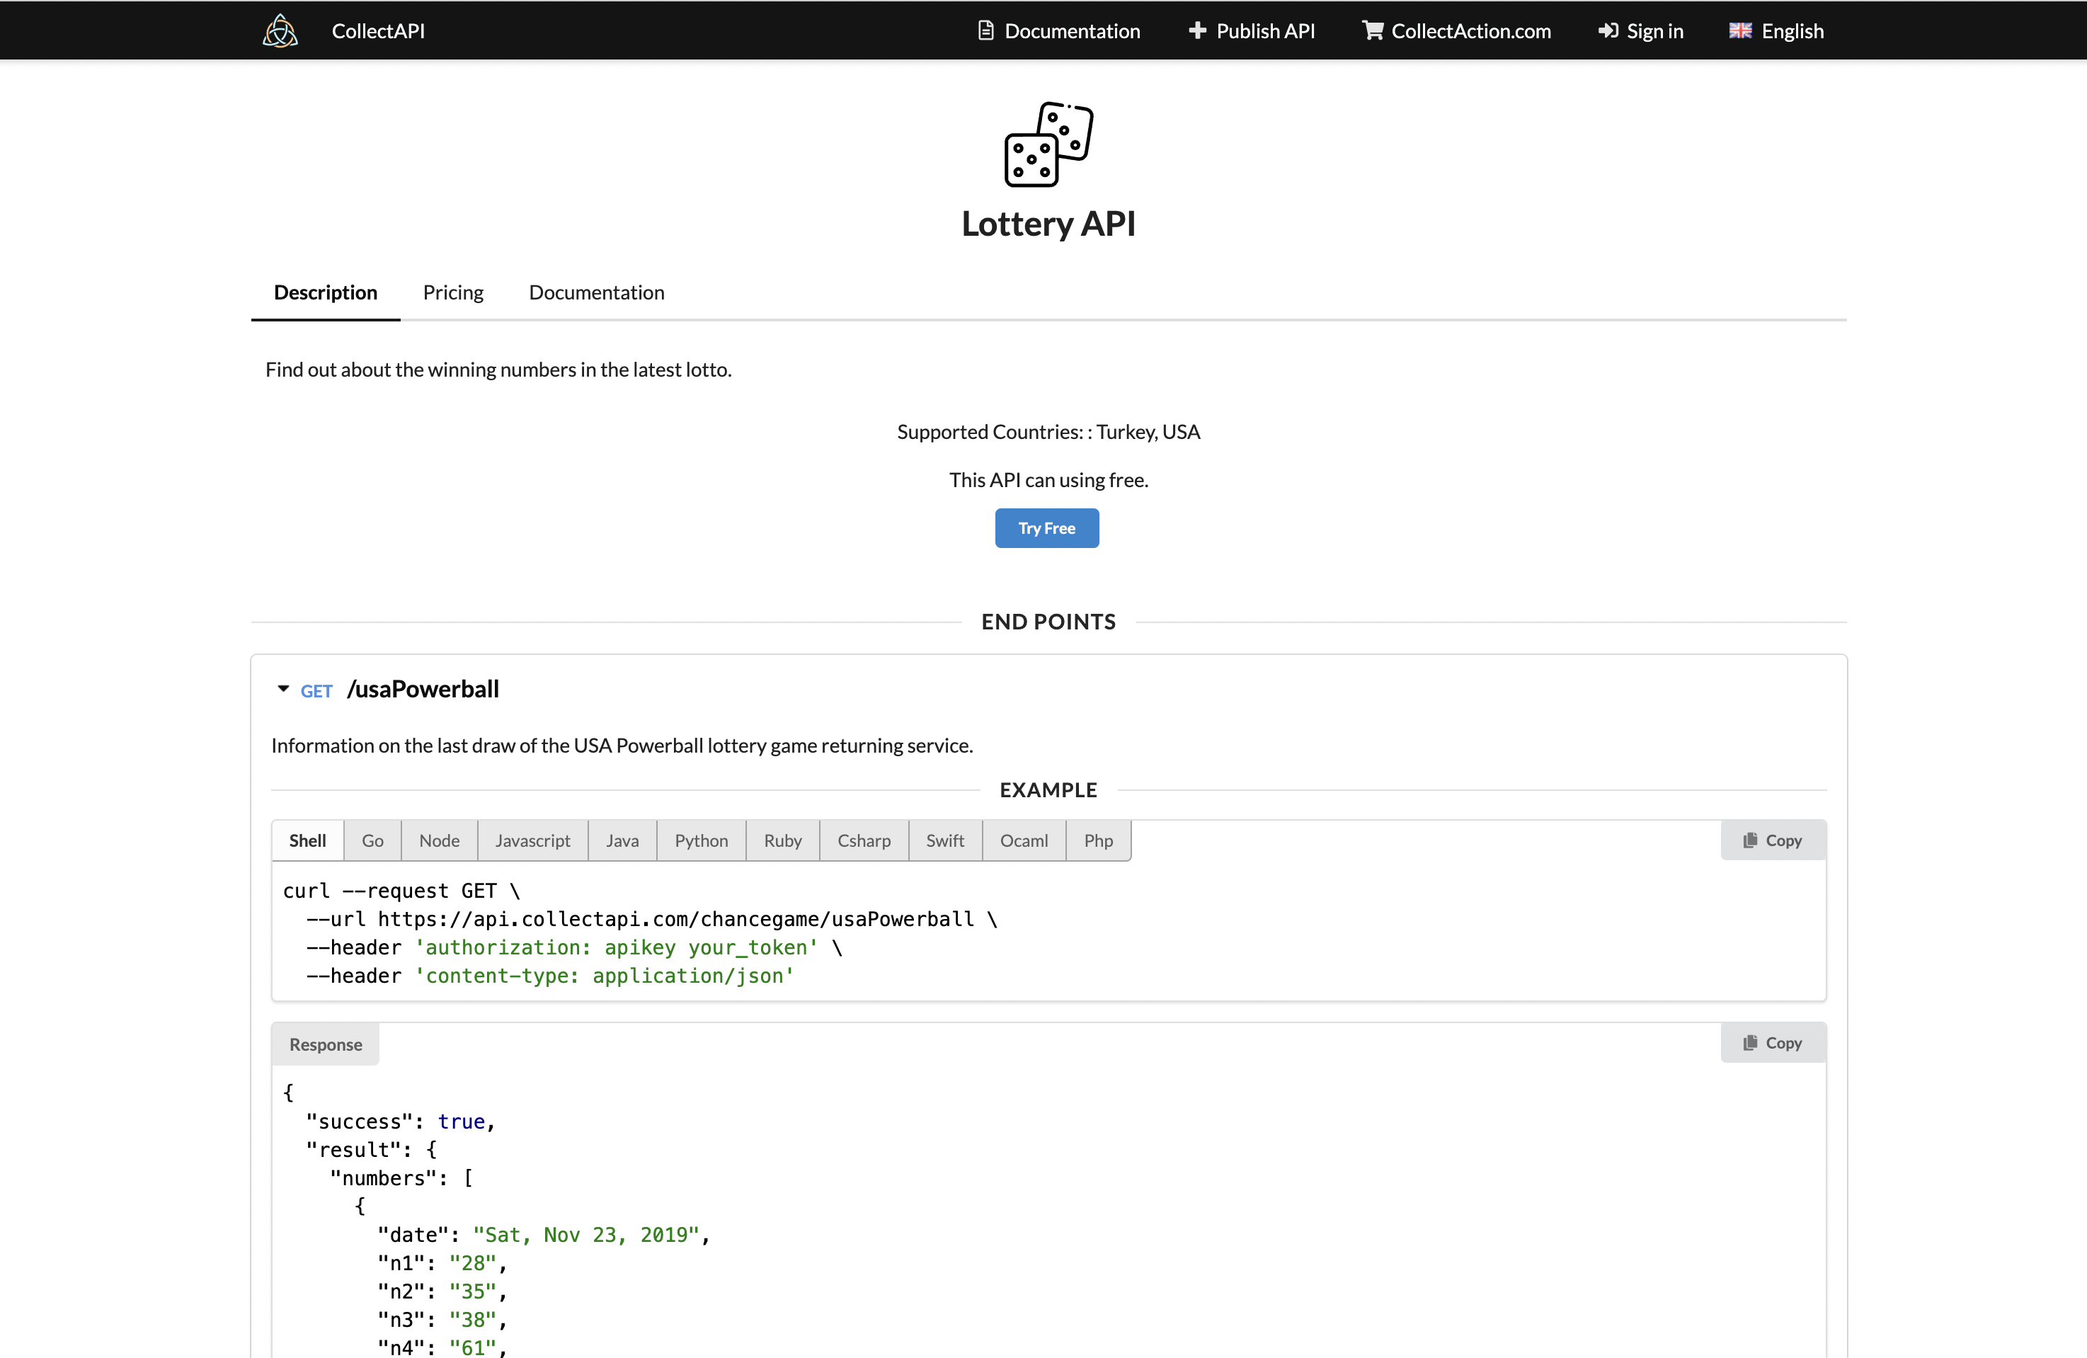
Task: Click the Try Free button
Action: (x=1046, y=528)
